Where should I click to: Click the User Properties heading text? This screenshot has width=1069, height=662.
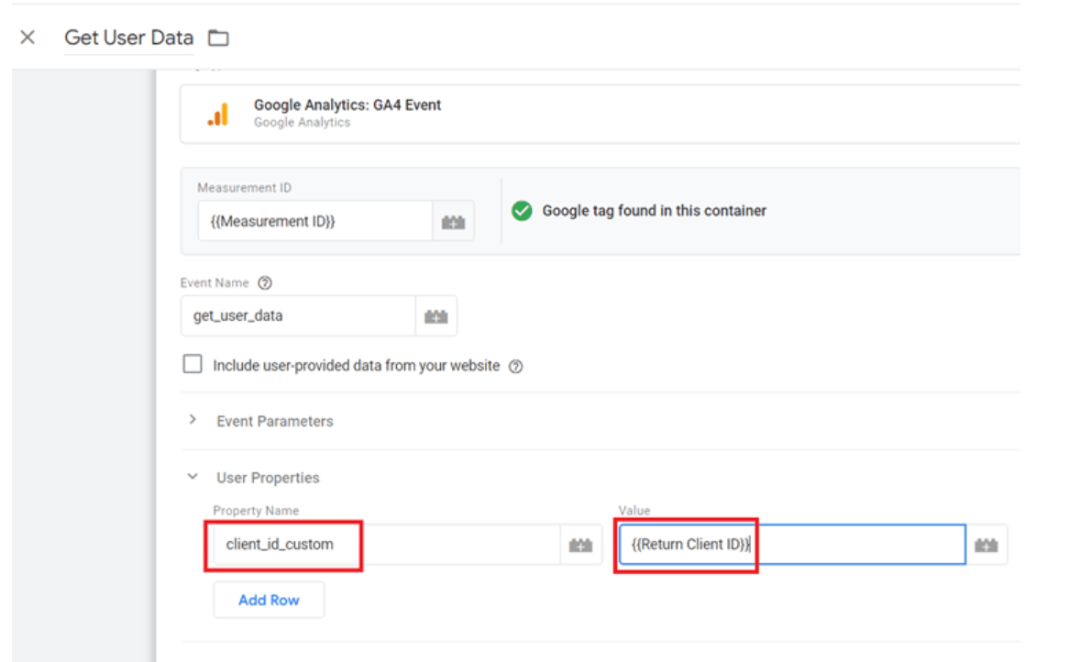click(x=268, y=478)
